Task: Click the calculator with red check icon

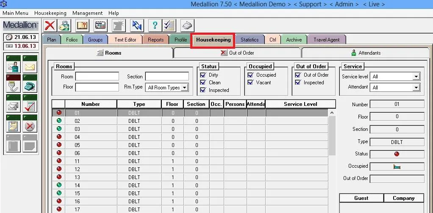Action: pyautogui.click(x=30, y=103)
